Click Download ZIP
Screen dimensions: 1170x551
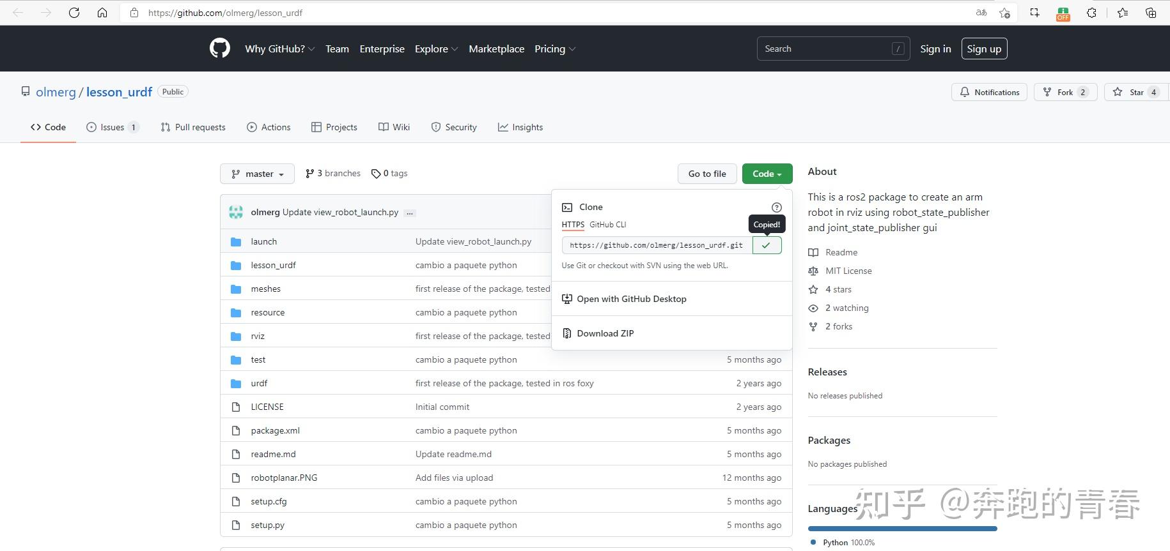605,333
